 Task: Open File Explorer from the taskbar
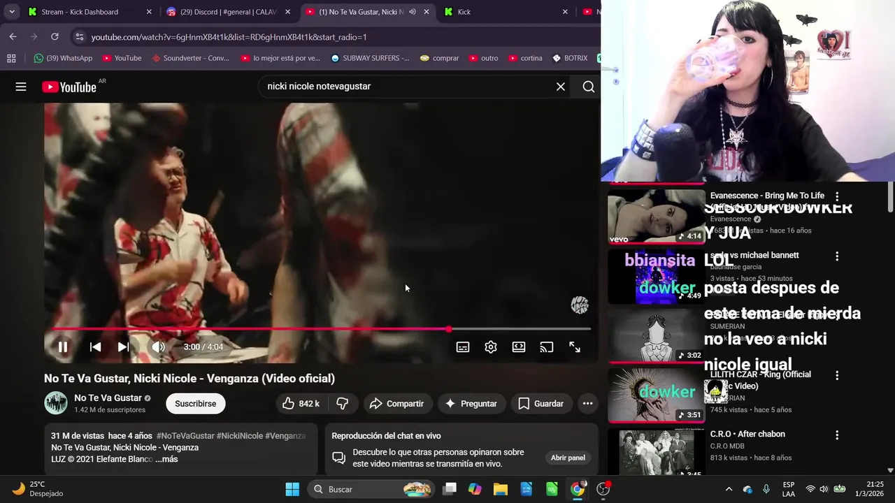click(x=501, y=489)
